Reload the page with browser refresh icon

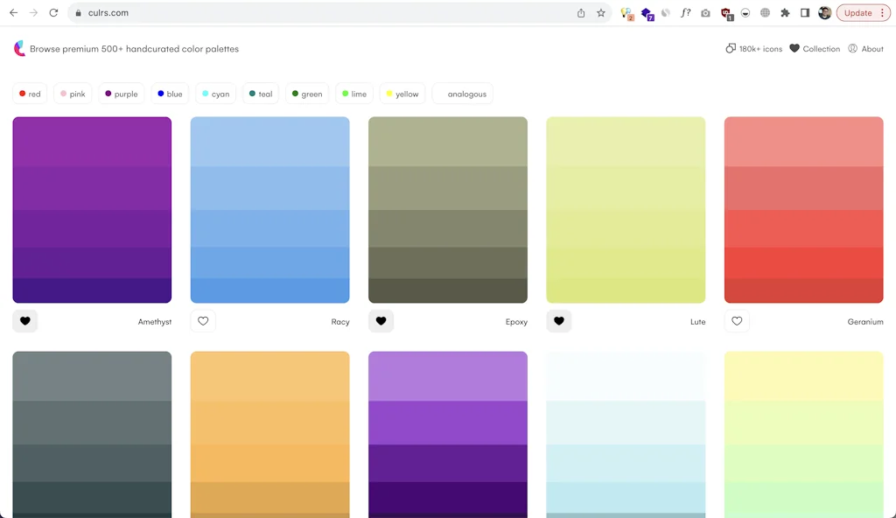point(53,13)
